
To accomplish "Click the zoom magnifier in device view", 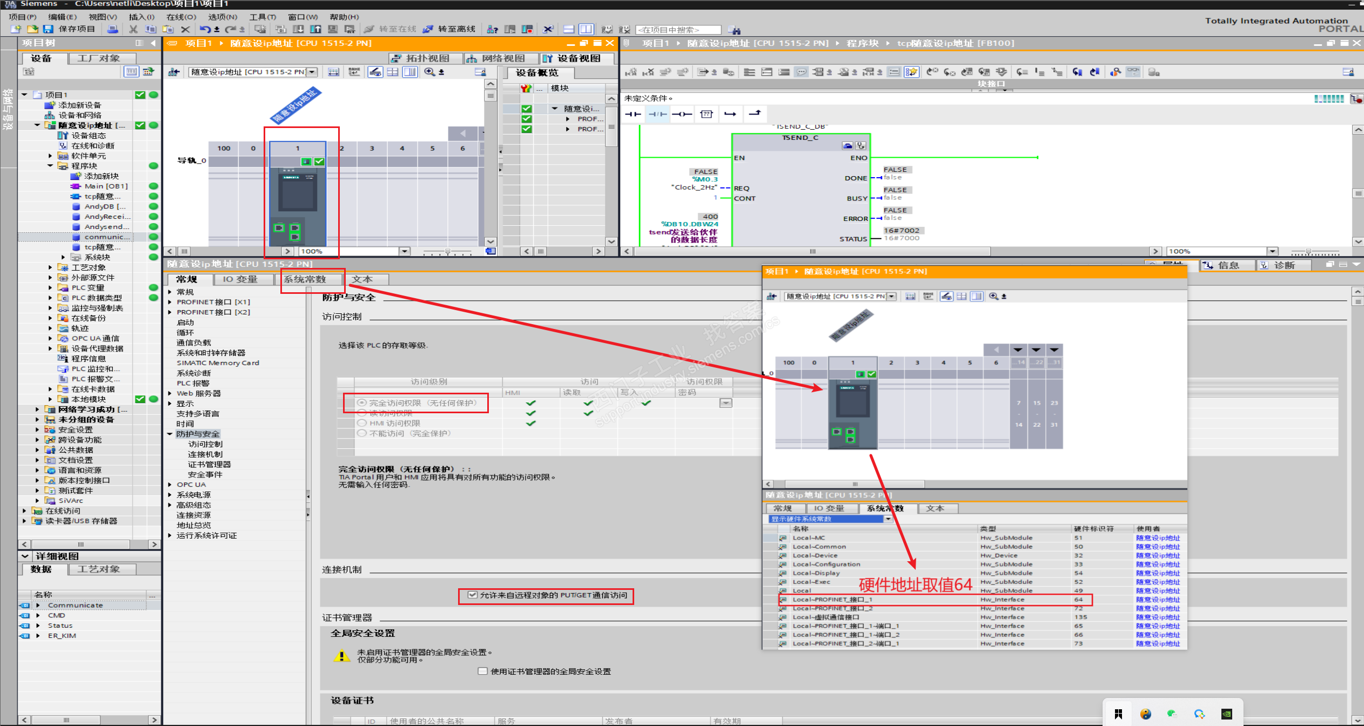I will click(x=429, y=72).
